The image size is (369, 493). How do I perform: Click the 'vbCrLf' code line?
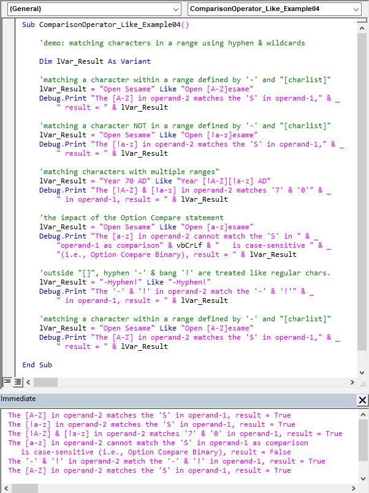tap(194, 245)
